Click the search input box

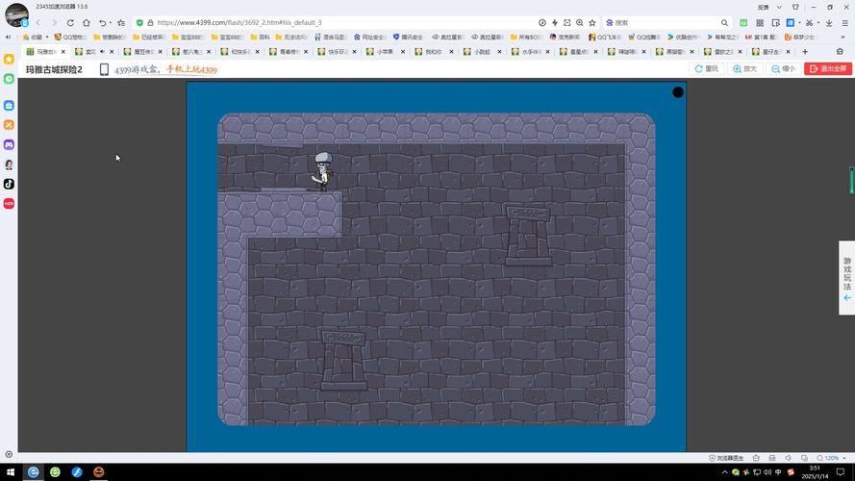[666, 23]
